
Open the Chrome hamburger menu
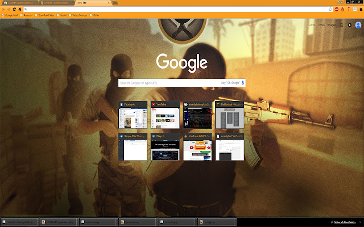coord(361,9)
